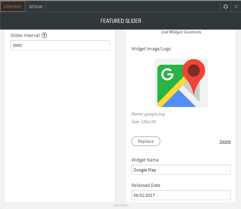Image resolution: width=241 pixels, height=209 pixels.
Task: Click the Slides Interval help icon
Action: [x=44, y=35]
